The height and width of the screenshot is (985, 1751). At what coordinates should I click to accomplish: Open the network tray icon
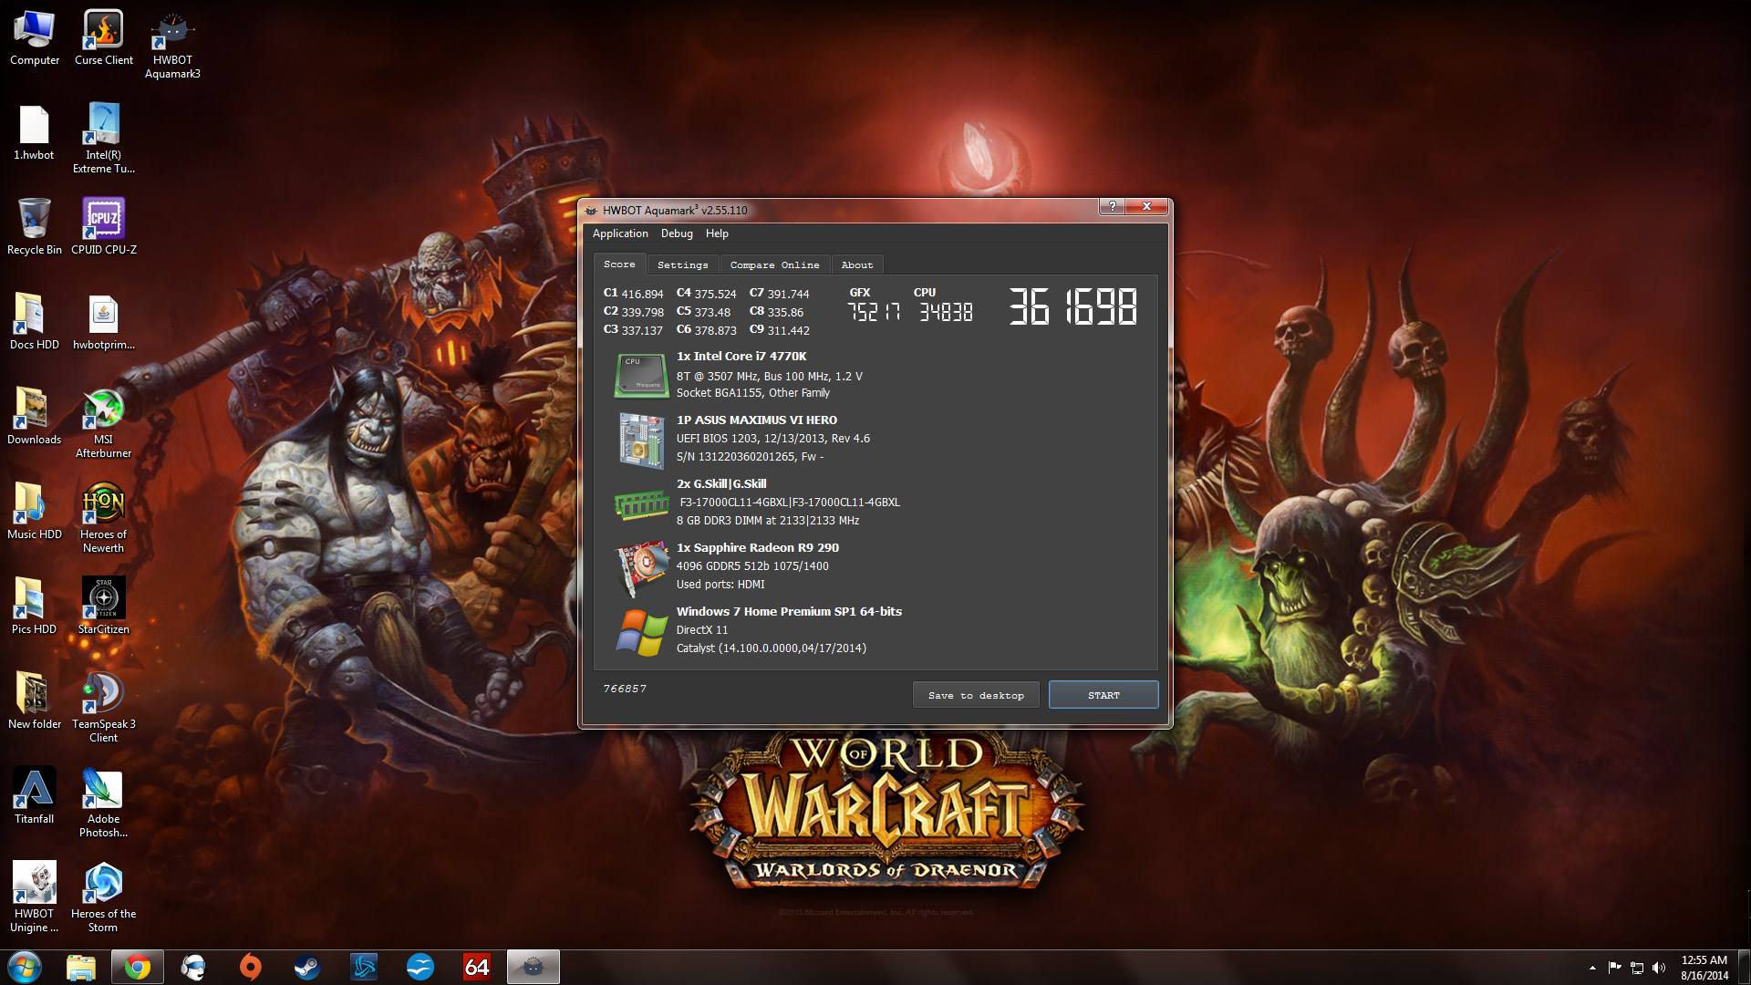(1637, 968)
